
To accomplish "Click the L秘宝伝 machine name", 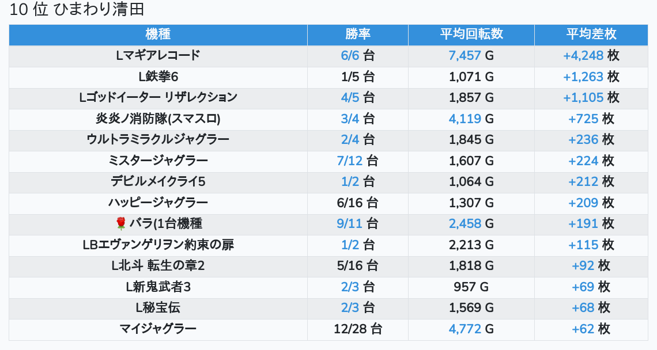I will point(158,307).
